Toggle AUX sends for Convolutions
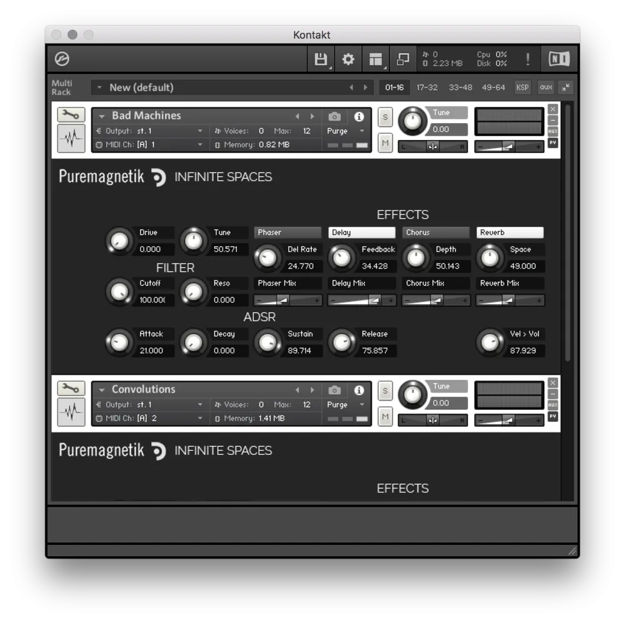Viewport: 625px width, 623px height. [x=553, y=405]
